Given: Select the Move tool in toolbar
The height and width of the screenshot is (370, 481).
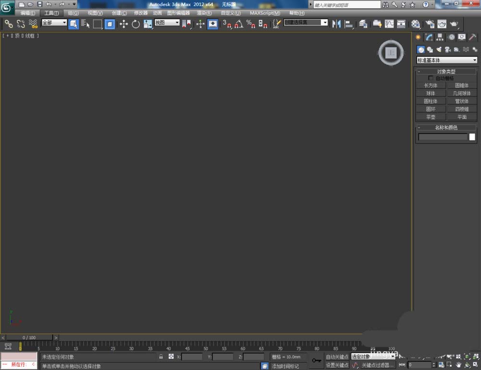Looking at the screenshot, I should point(124,24).
